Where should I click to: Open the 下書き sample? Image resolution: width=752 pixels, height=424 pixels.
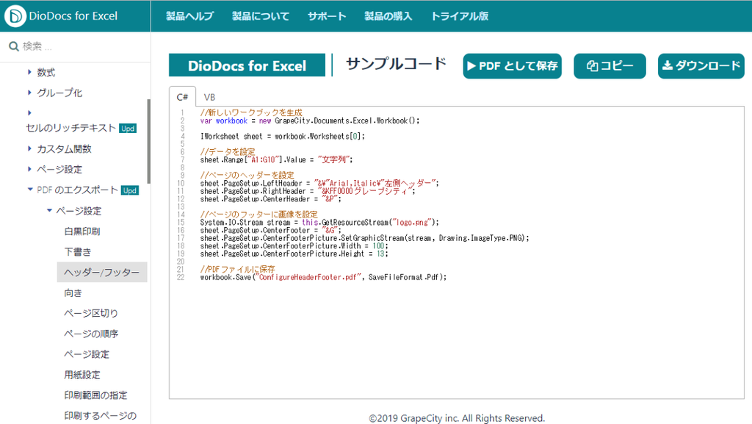78,252
